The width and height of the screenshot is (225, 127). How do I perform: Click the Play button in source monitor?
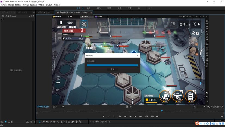(x=130, y=116)
